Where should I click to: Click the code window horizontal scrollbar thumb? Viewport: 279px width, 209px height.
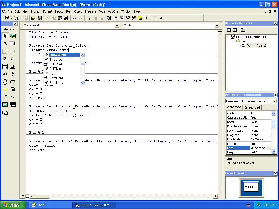pyautogui.click(x=41, y=196)
